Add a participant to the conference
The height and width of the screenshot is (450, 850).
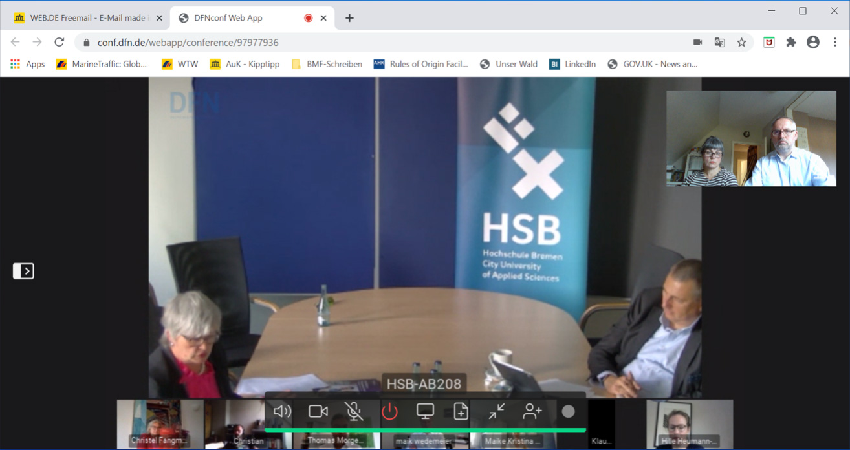click(532, 411)
